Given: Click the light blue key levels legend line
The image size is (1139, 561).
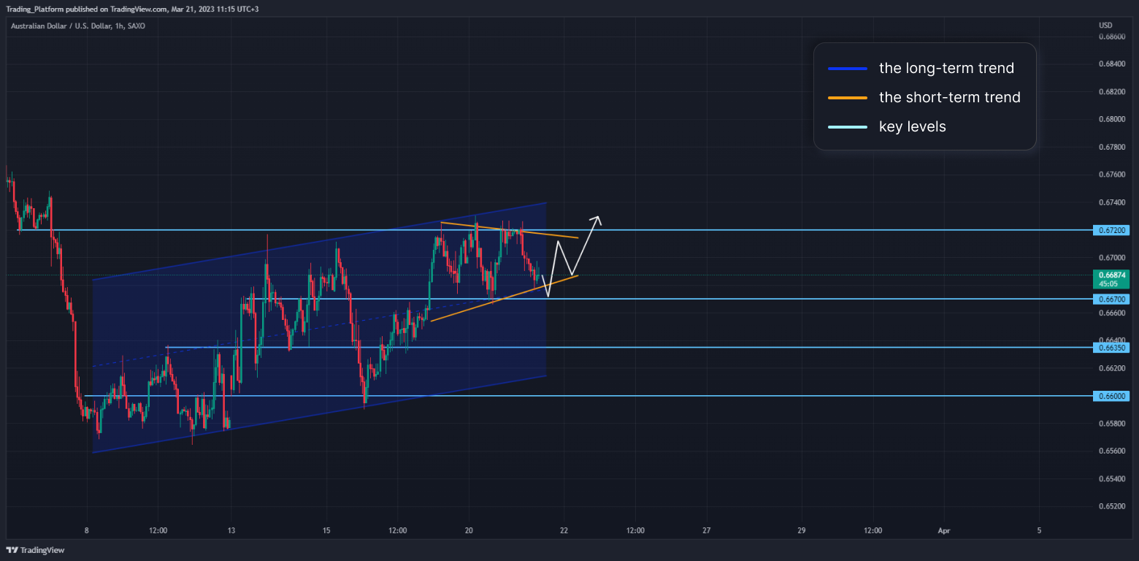Looking at the screenshot, I should [848, 127].
